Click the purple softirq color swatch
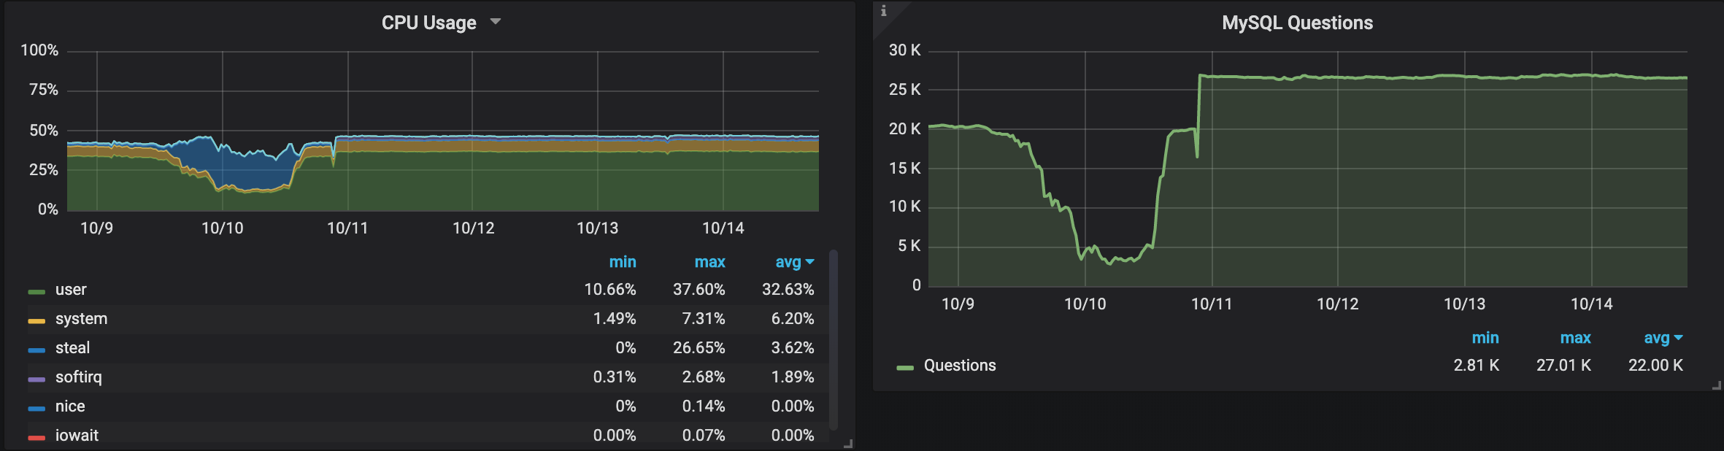The image size is (1724, 451). pyautogui.click(x=36, y=379)
